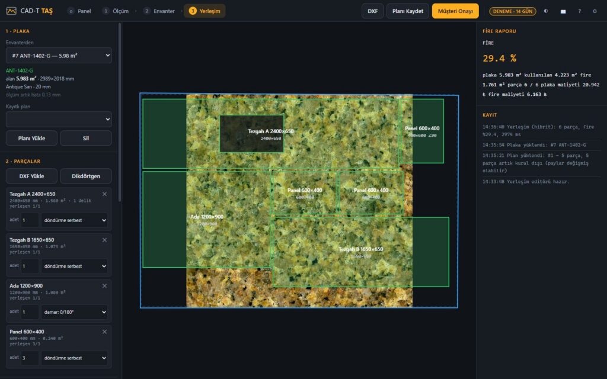This screenshot has height=379, width=607.
Task: Click the Planı Kaydet button
Action: [x=408, y=11]
